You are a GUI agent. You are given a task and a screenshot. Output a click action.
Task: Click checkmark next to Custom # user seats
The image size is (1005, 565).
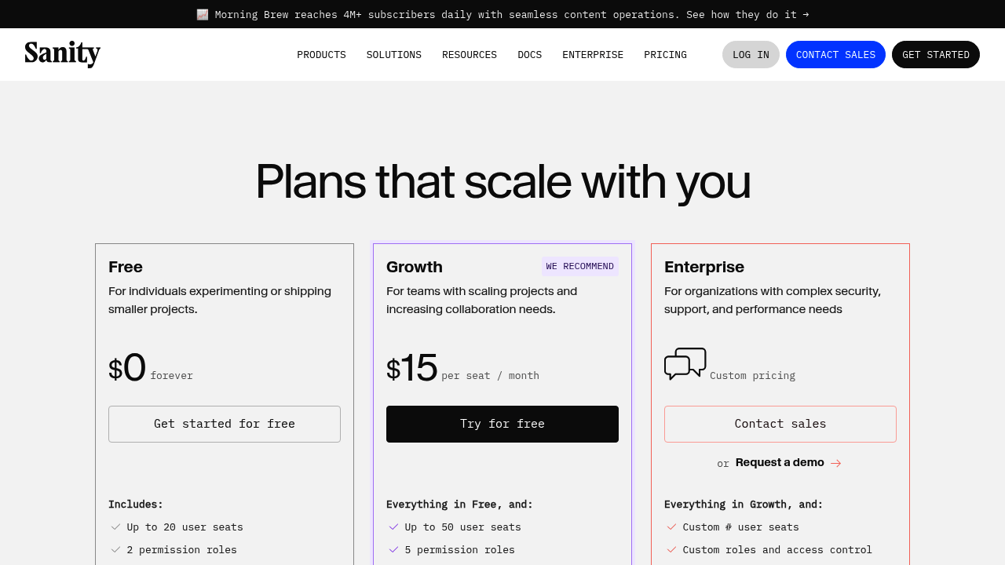coord(672,527)
